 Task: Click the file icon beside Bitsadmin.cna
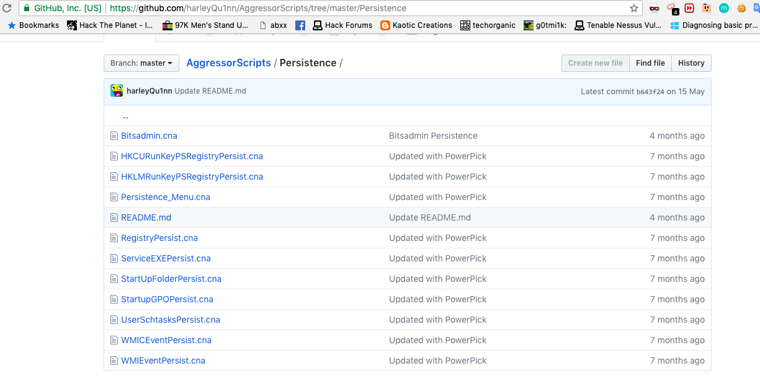tap(114, 136)
